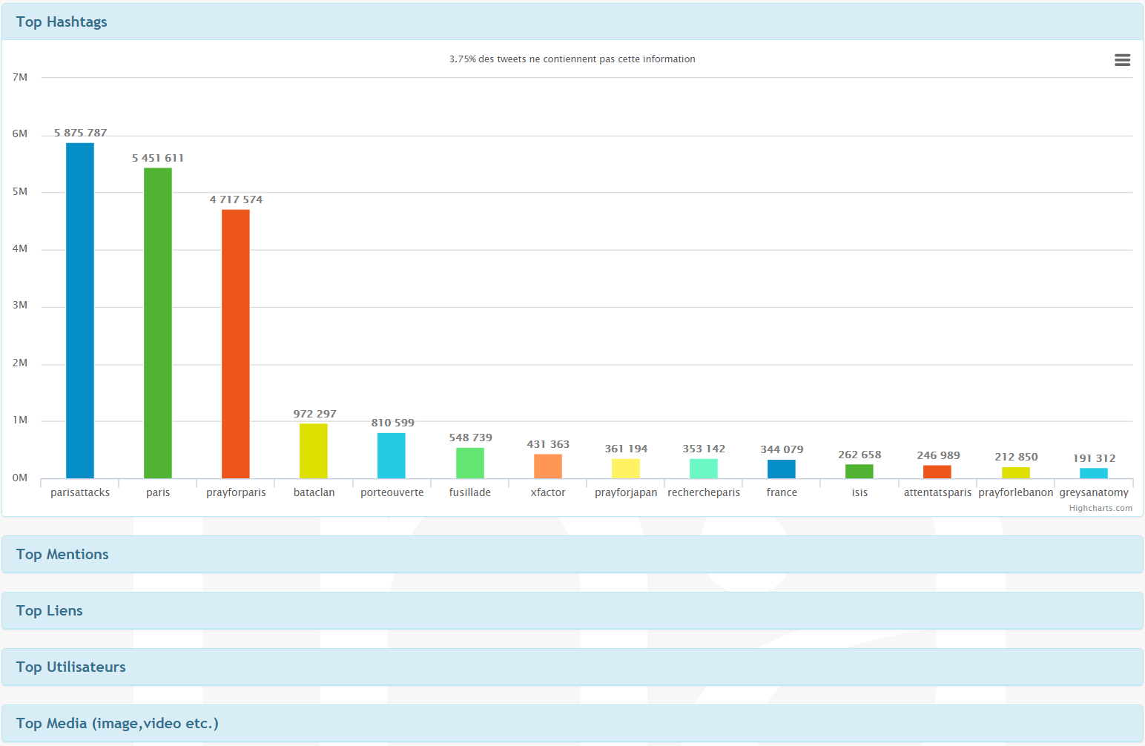Open the Highcharts.com credit link

point(1101,509)
